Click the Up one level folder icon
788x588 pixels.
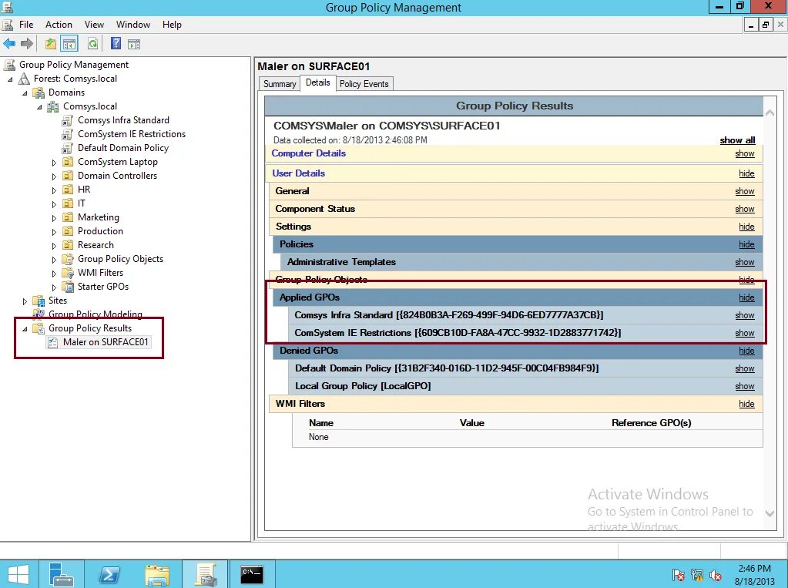click(x=51, y=44)
